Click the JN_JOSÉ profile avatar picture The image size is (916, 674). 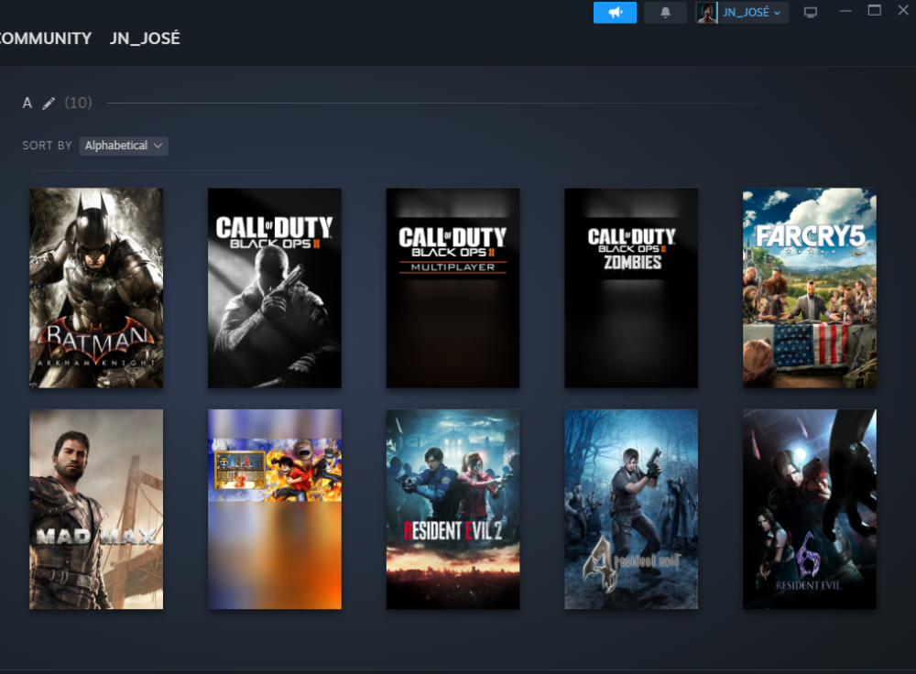706,13
